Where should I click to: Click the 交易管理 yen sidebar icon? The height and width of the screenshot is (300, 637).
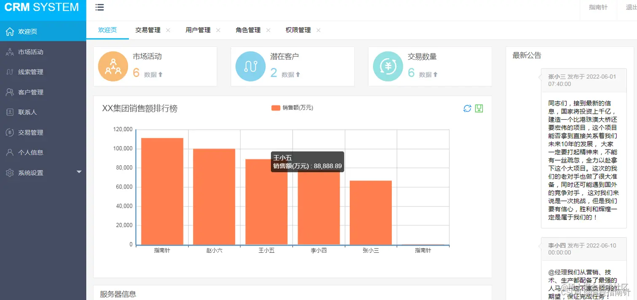coord(10,132)
